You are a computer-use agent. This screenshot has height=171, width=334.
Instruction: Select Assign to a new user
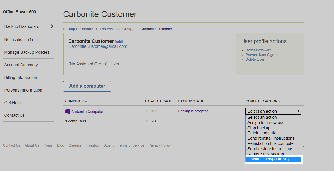tap(266, 123)
